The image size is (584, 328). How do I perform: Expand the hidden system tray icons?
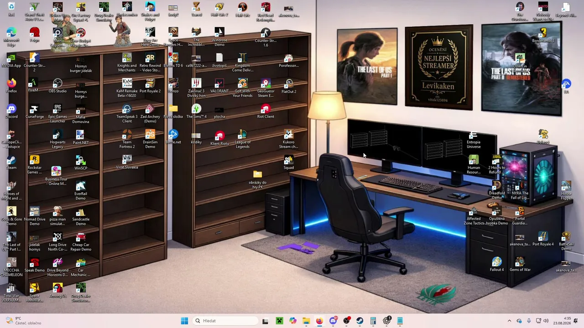coord(509,321)
